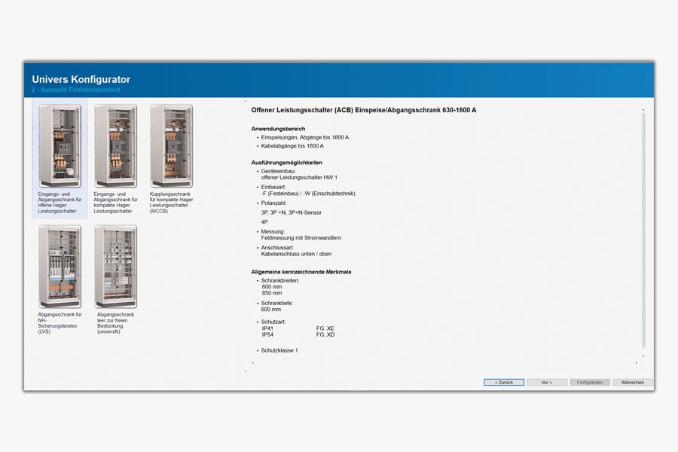Select the open Hager circuit breaker cabinet thumbnail
Viewport: 678px width, 452px height.
pyautogui.click(x=60, y=145)
